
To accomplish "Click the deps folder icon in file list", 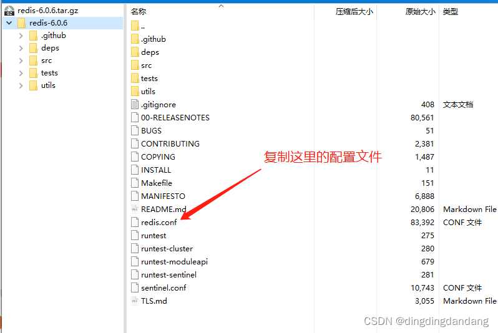I will (x=135, y=52).
